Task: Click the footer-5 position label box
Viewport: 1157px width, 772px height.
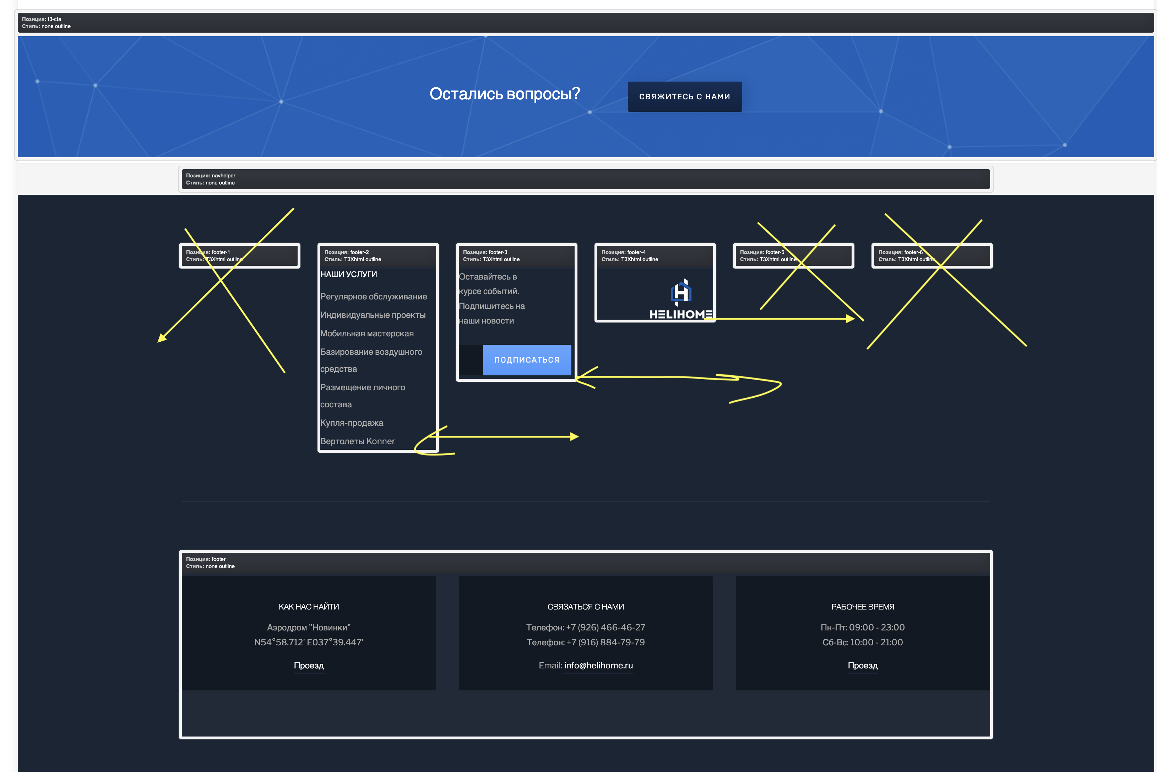Action: (793, 255)
